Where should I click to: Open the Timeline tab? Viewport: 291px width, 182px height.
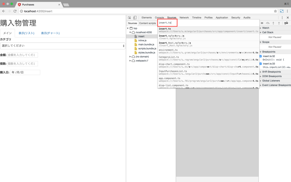tap(197, 18)
